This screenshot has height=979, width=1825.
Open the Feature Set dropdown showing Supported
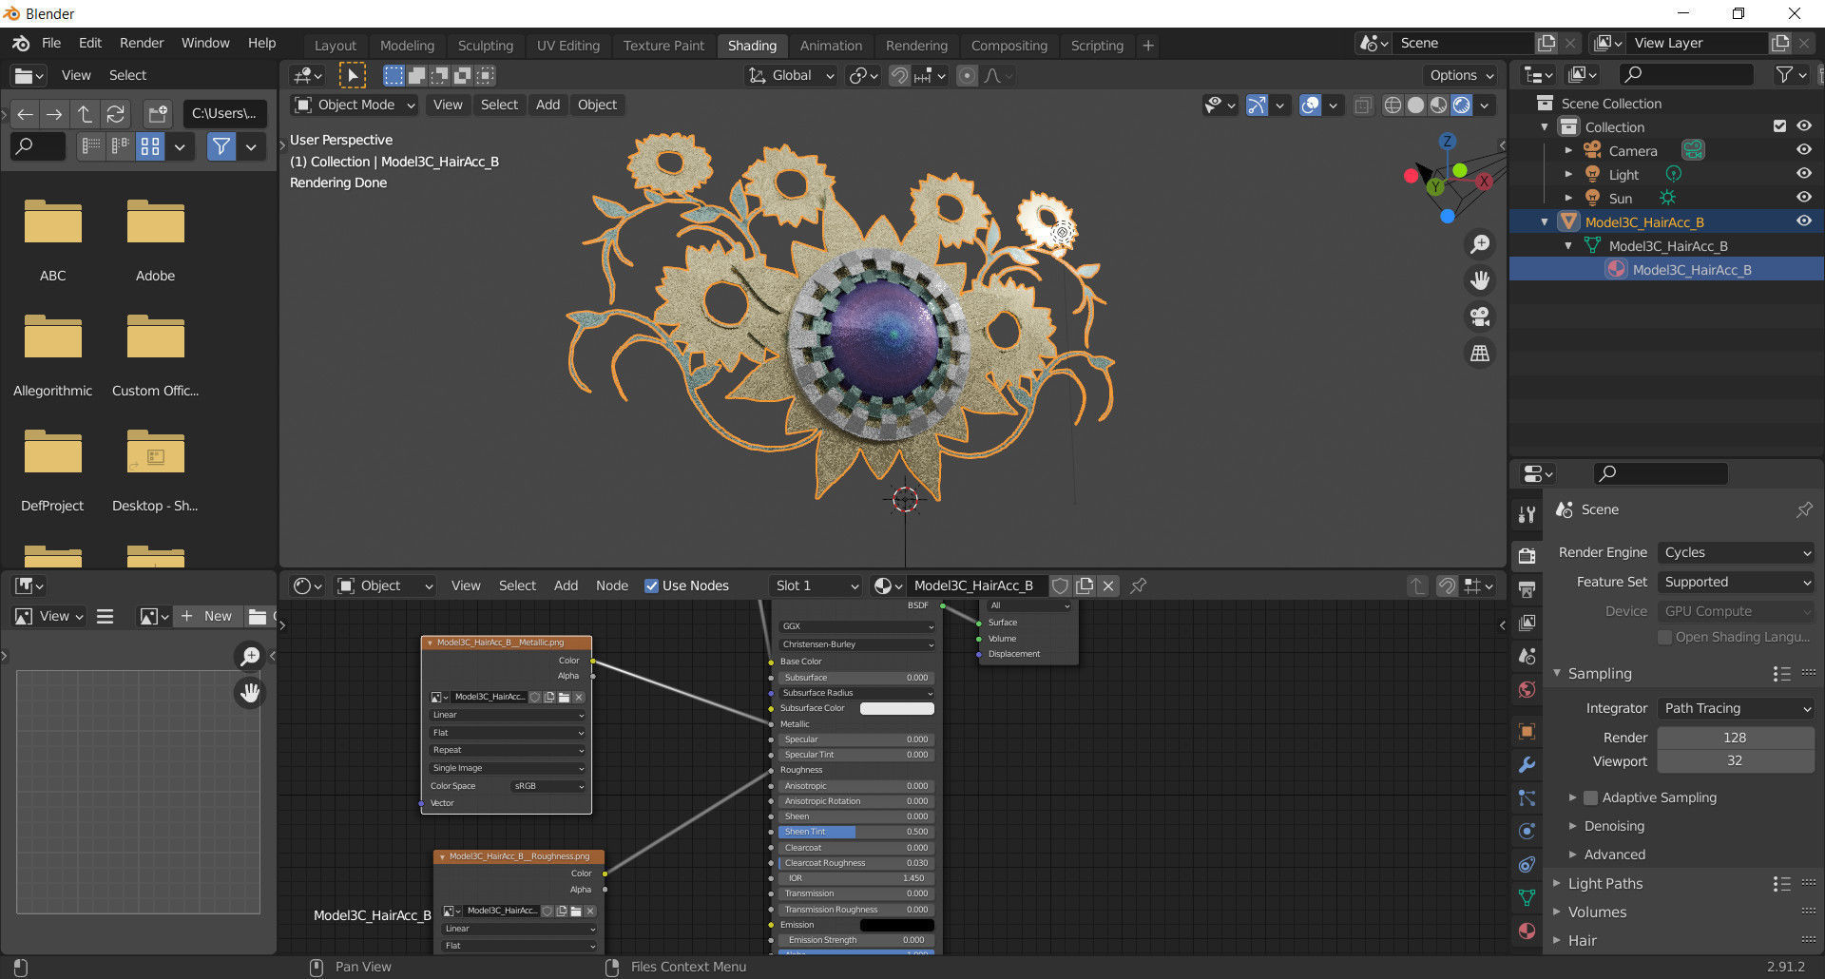point(1736,582)
